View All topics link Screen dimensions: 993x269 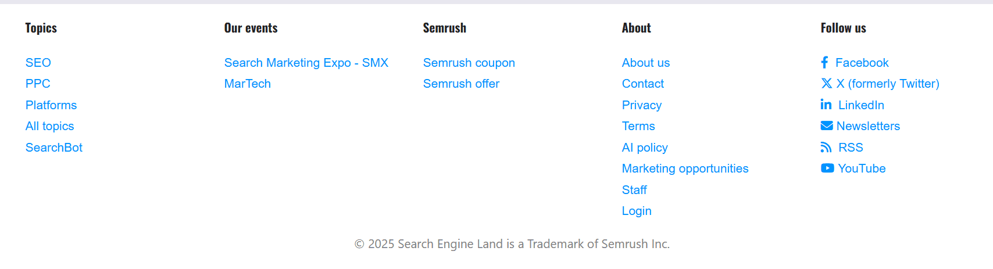(x=50, y=126)
